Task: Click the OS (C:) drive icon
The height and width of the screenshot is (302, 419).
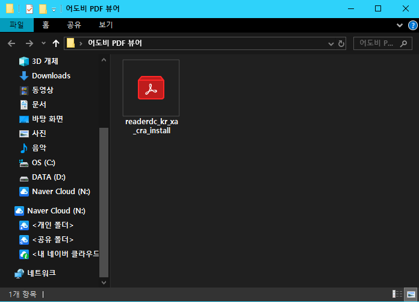Action: tap(24, 163)
